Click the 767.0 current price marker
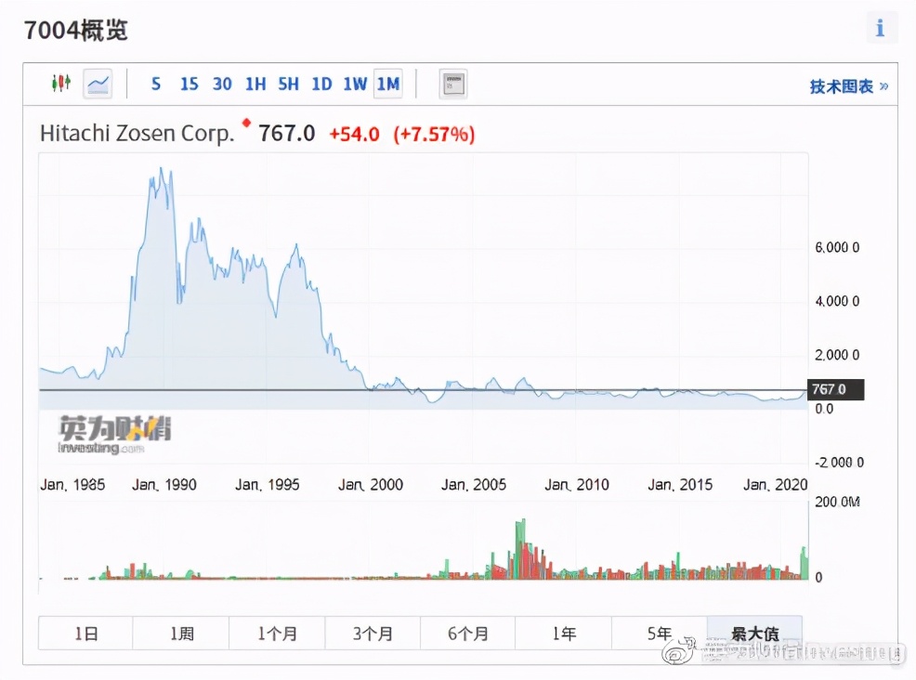 point(835,389)
